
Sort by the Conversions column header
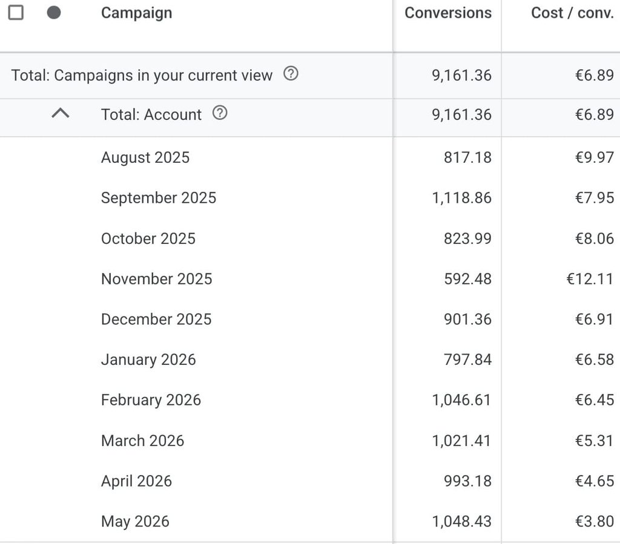click(448, 13)
